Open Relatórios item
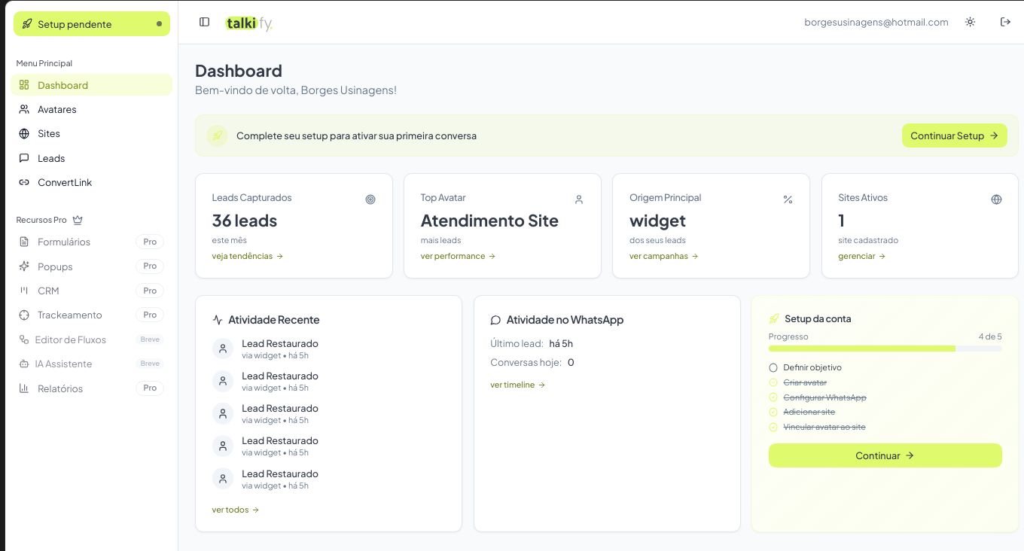The width and height of the screenshot is (1024, 551). coord(92,388)
